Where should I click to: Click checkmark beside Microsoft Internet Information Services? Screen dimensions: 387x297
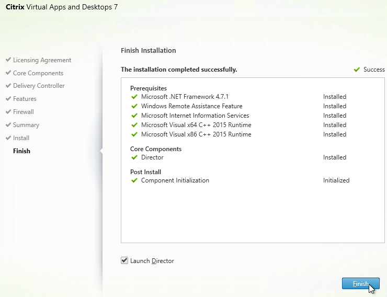click(134, 116)
